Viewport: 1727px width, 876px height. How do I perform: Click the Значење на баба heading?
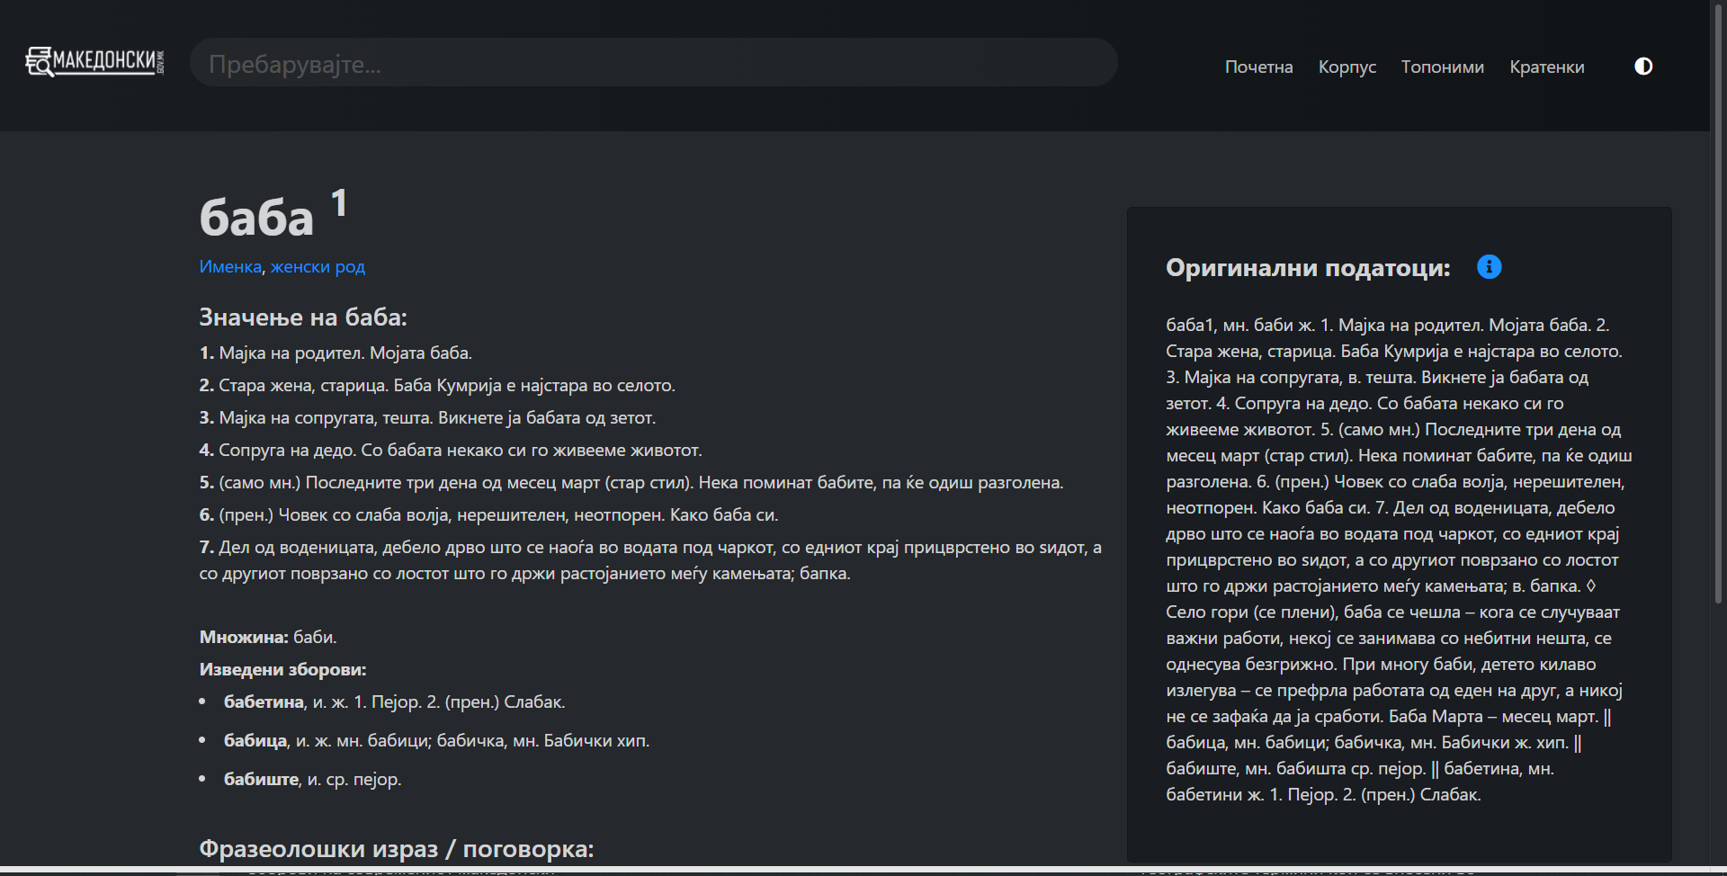(303, 317)
